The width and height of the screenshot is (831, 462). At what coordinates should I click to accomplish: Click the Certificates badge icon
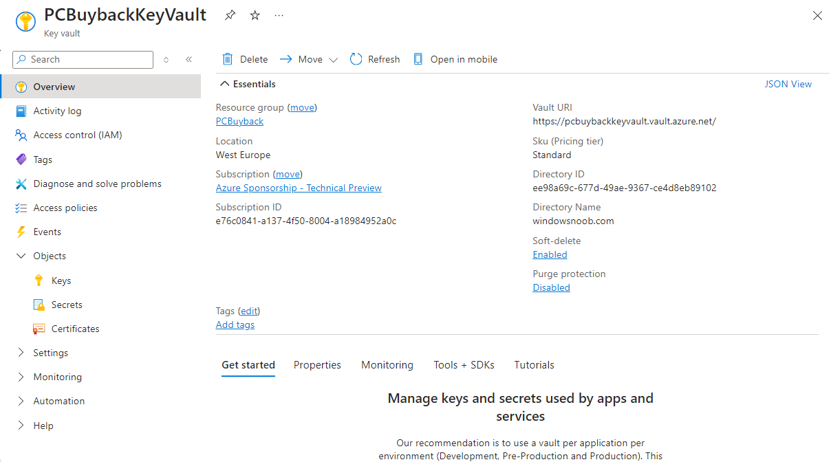(x=39, y=329)
